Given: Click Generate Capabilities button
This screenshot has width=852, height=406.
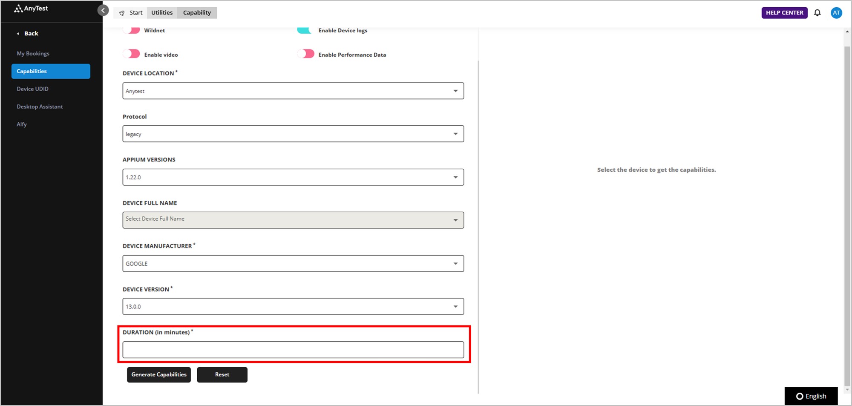Looking at the screenshot, I should (159, 374).
